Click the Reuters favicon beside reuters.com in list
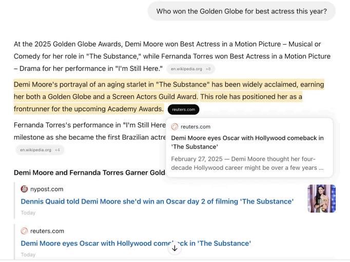The width and height of the screenshot is (350, 262). pos(24,231)
